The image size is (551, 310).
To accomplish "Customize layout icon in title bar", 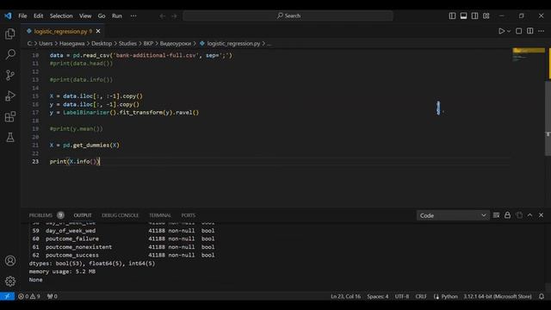I will point(486,15).
